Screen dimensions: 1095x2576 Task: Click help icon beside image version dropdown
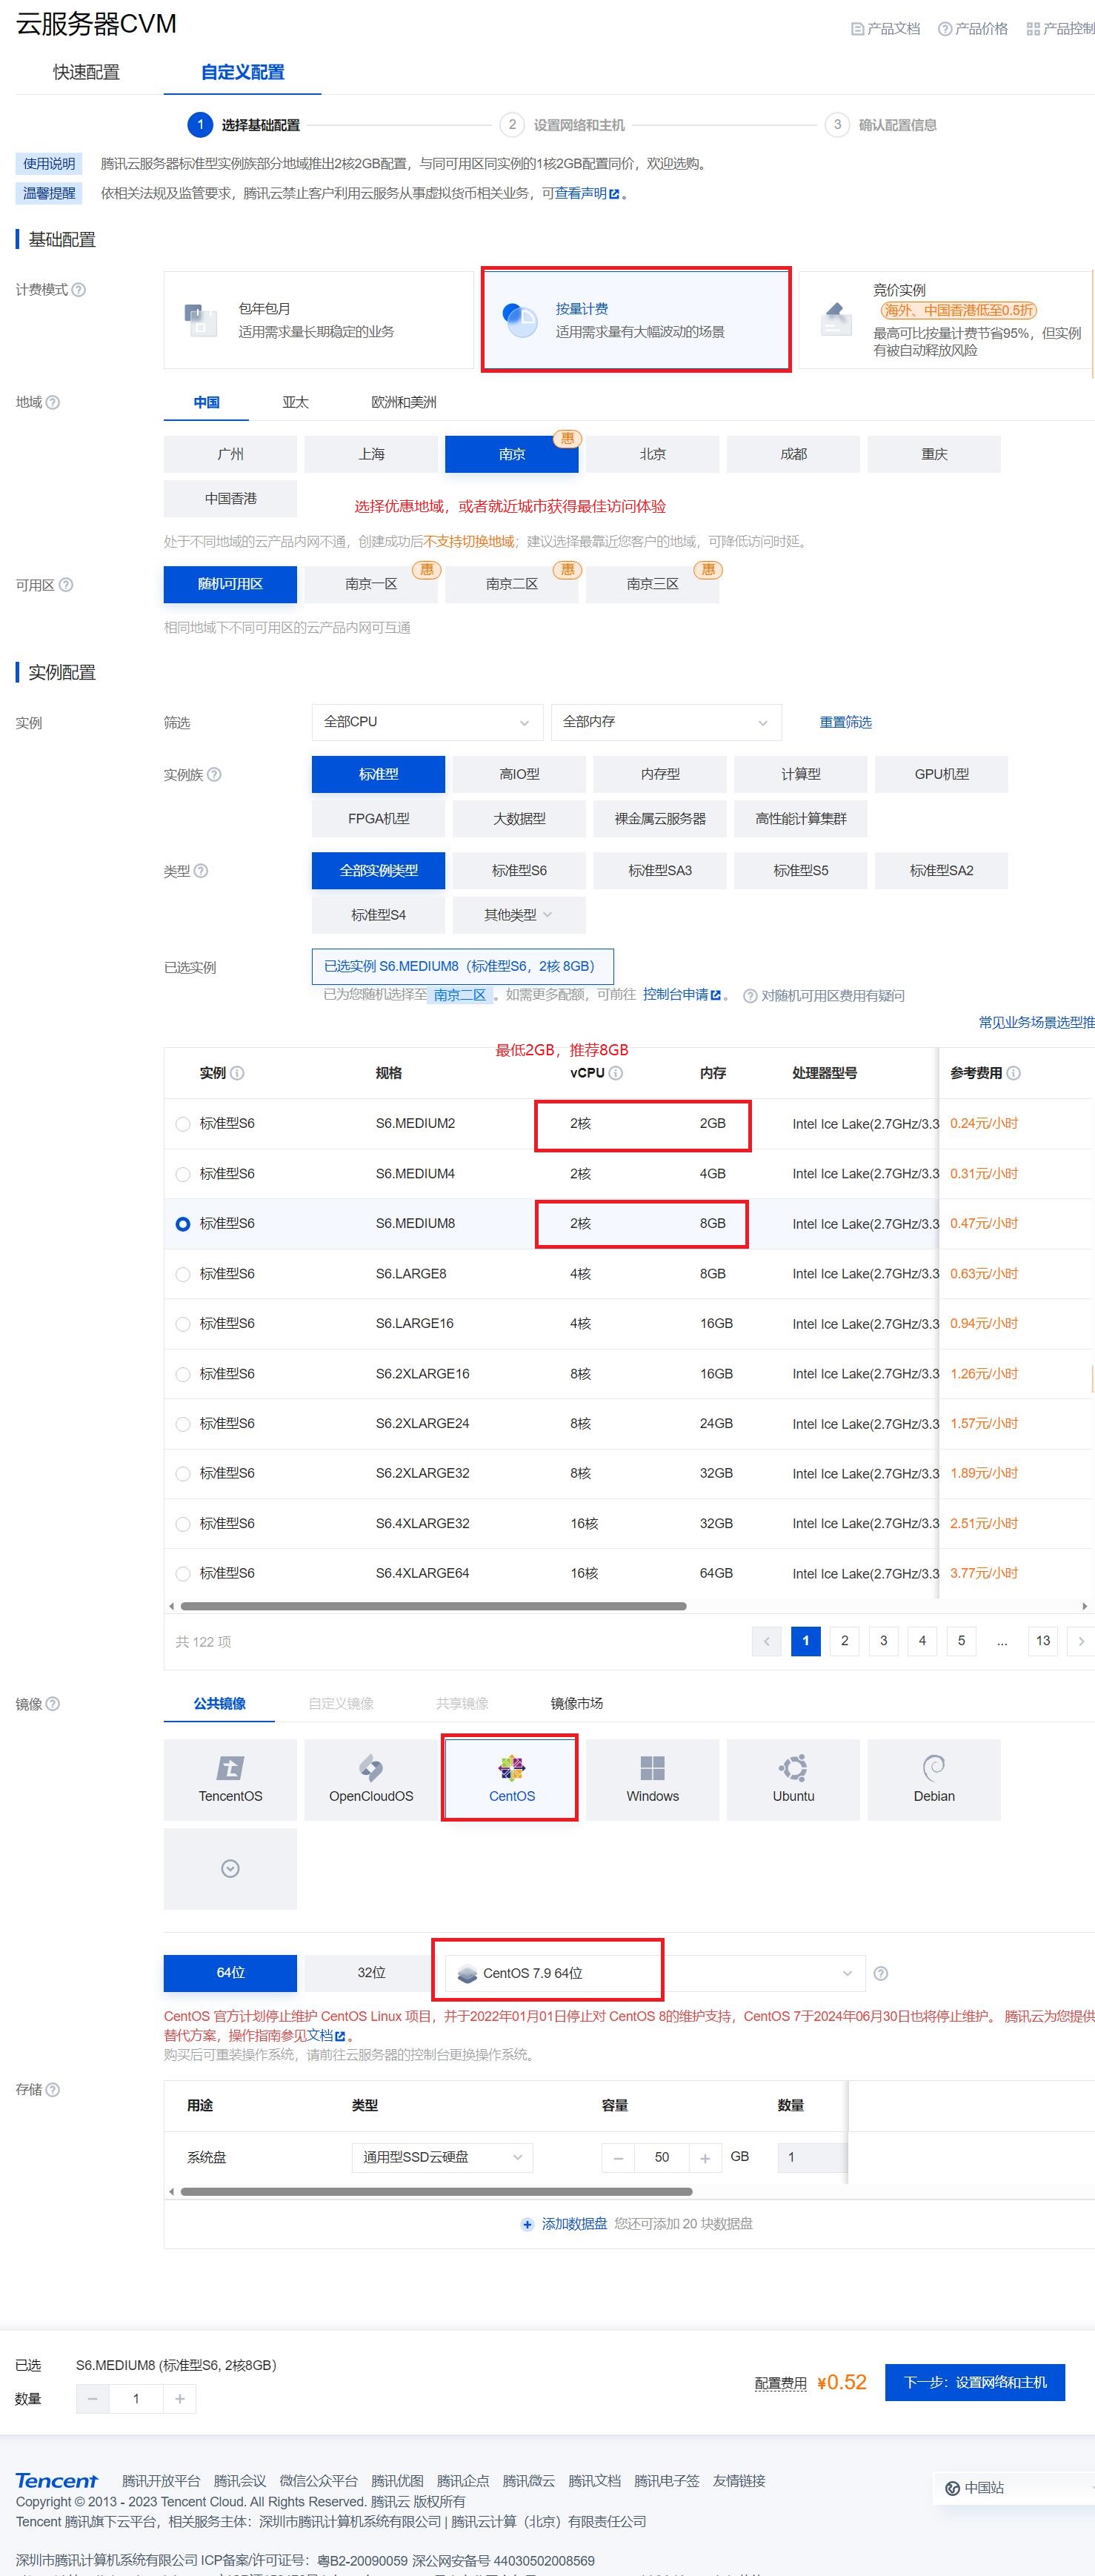(881, 1973)
